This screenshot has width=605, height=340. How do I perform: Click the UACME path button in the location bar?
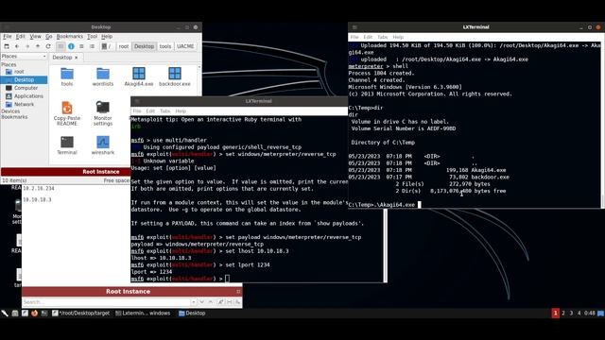click(x=185, y=46)
